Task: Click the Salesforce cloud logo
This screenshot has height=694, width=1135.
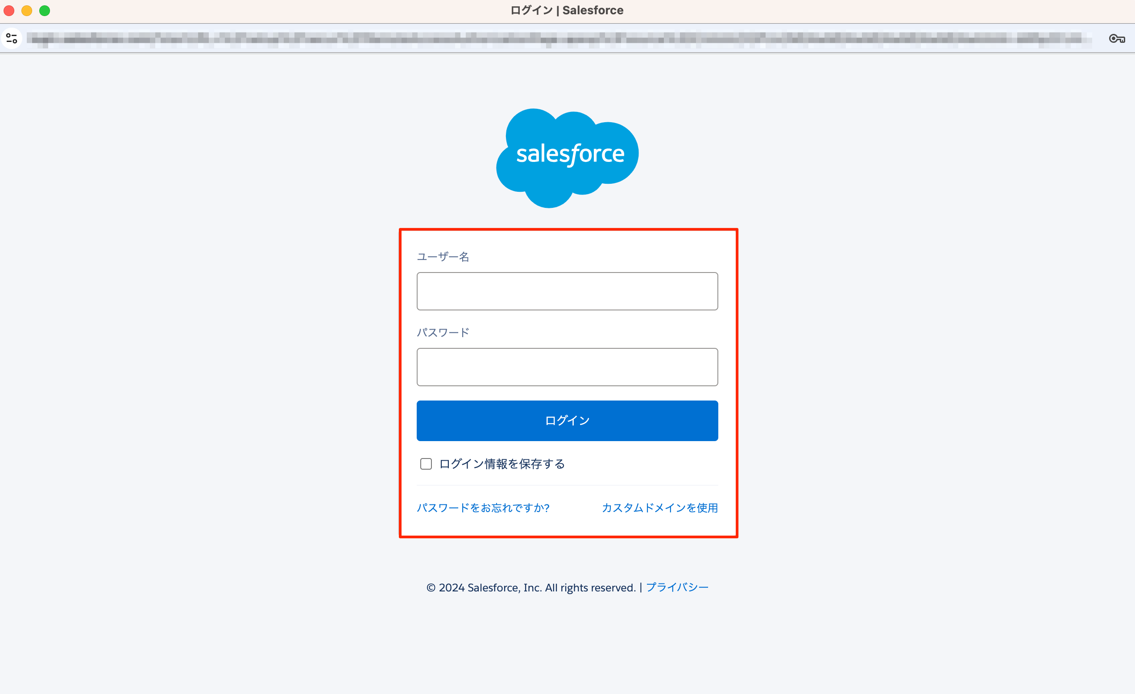Action: [567, 158]
